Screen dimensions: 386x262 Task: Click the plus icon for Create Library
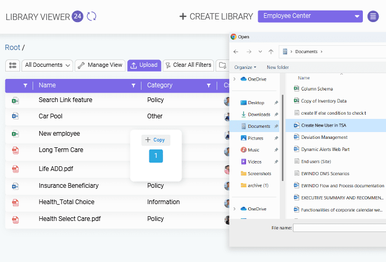tap(182, 16)
